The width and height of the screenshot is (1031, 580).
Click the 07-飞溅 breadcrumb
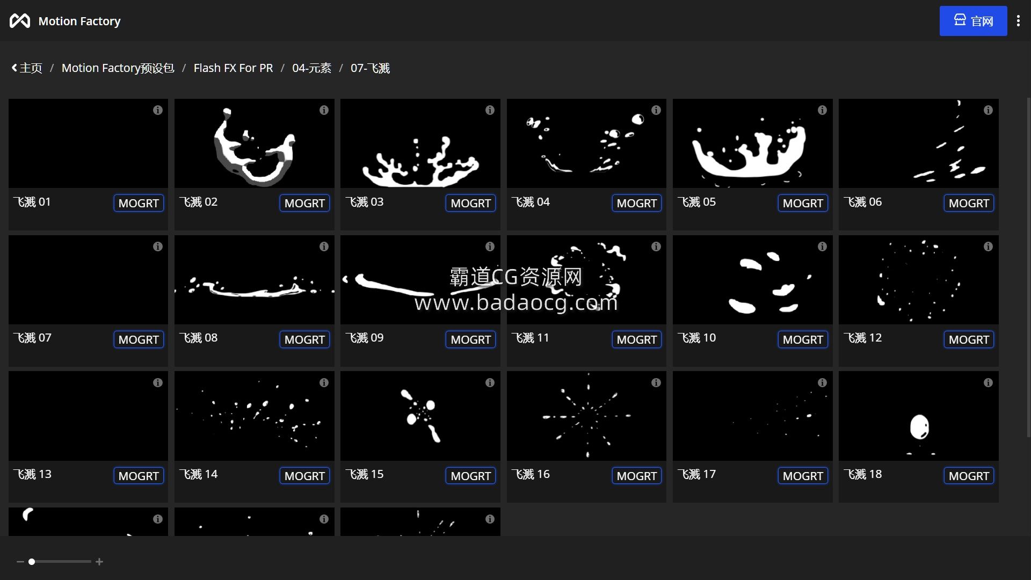370,68
